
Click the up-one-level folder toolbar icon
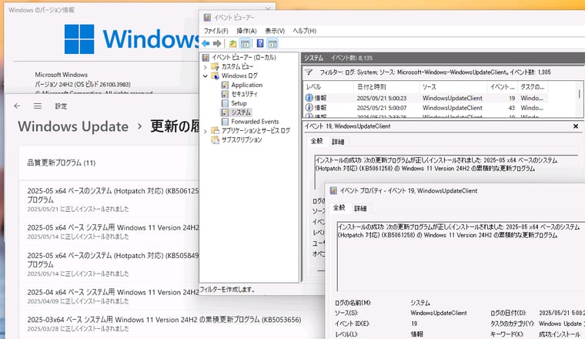232,44
